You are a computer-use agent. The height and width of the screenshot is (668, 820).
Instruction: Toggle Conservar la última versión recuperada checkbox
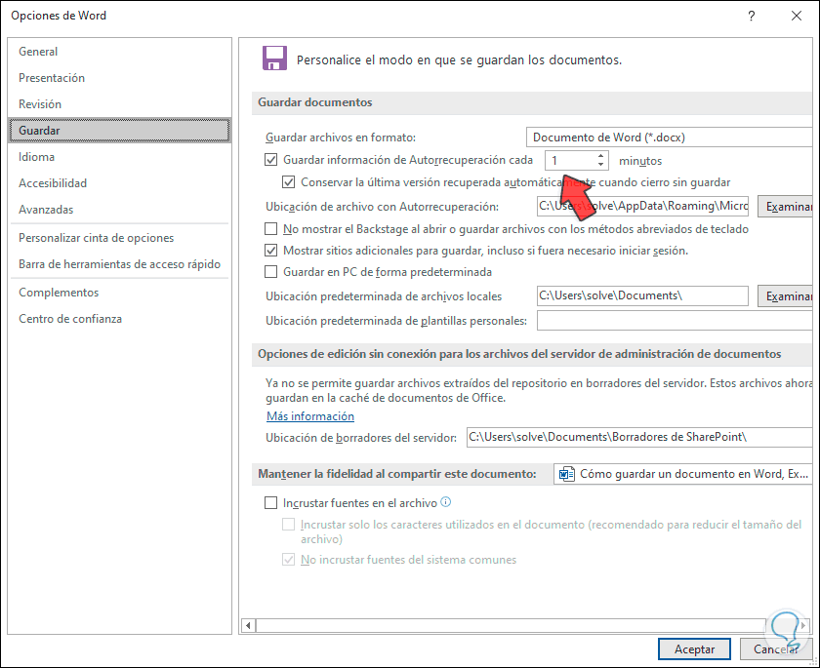click(288, 182)
